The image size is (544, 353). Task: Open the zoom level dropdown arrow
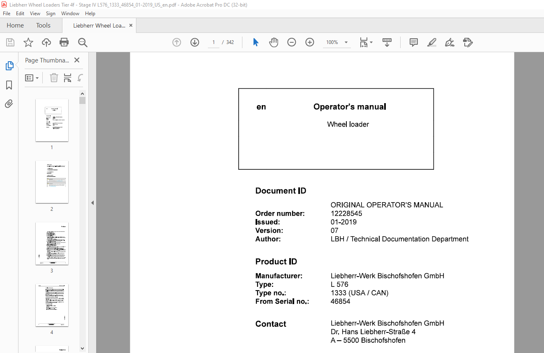[x=346, y=42]
